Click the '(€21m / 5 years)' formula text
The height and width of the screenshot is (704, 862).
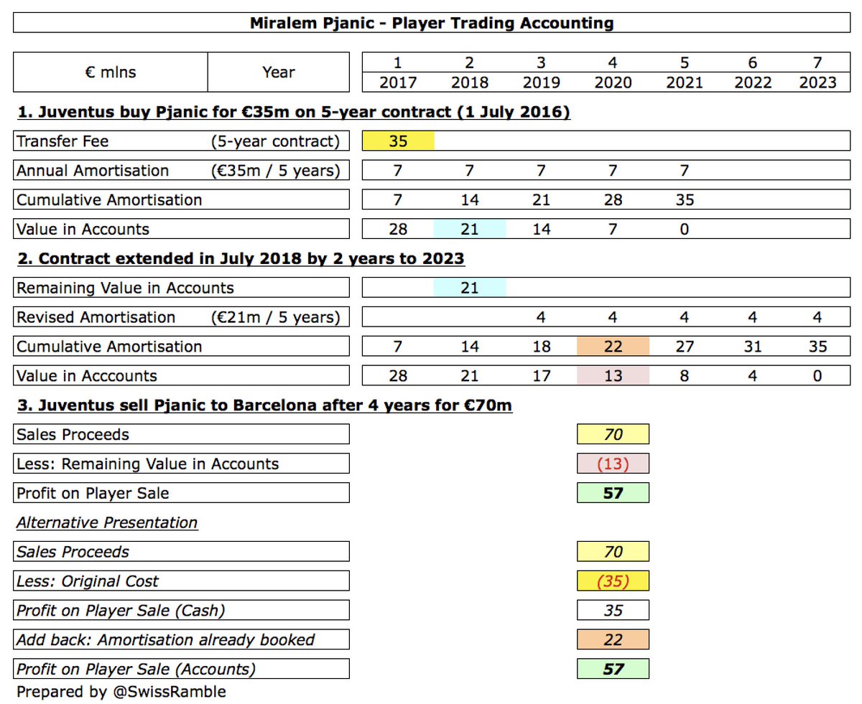point(275,317)
